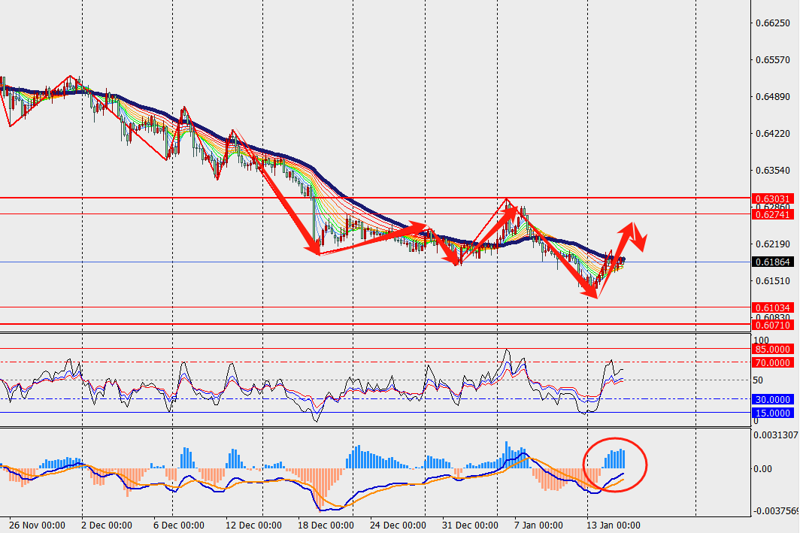Click the 18 Dec 00:00 date label
This screenshot has width=800, height=533.
click(326, 525)
